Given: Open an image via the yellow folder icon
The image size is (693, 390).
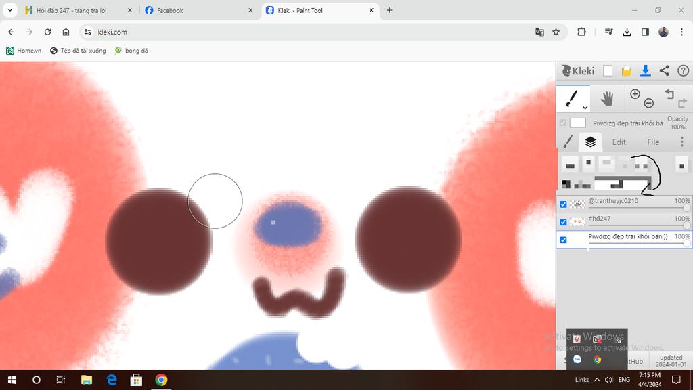Looking at the screenshot, I should 626,70.
